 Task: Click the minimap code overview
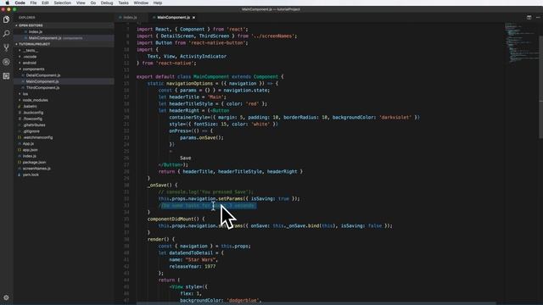[x=521, y=43]
